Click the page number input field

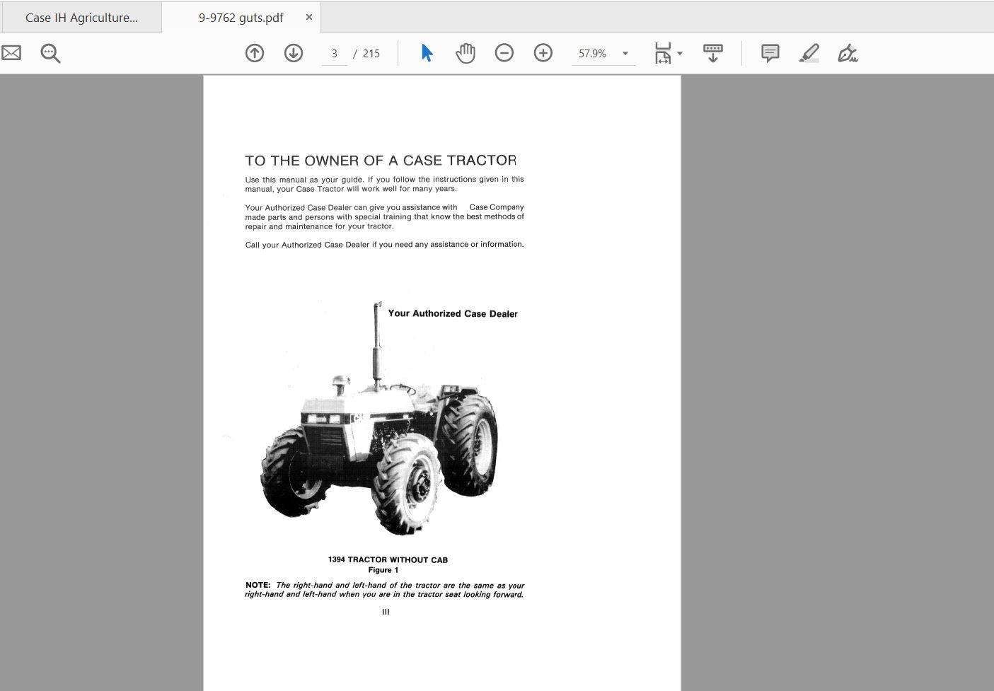335,54
